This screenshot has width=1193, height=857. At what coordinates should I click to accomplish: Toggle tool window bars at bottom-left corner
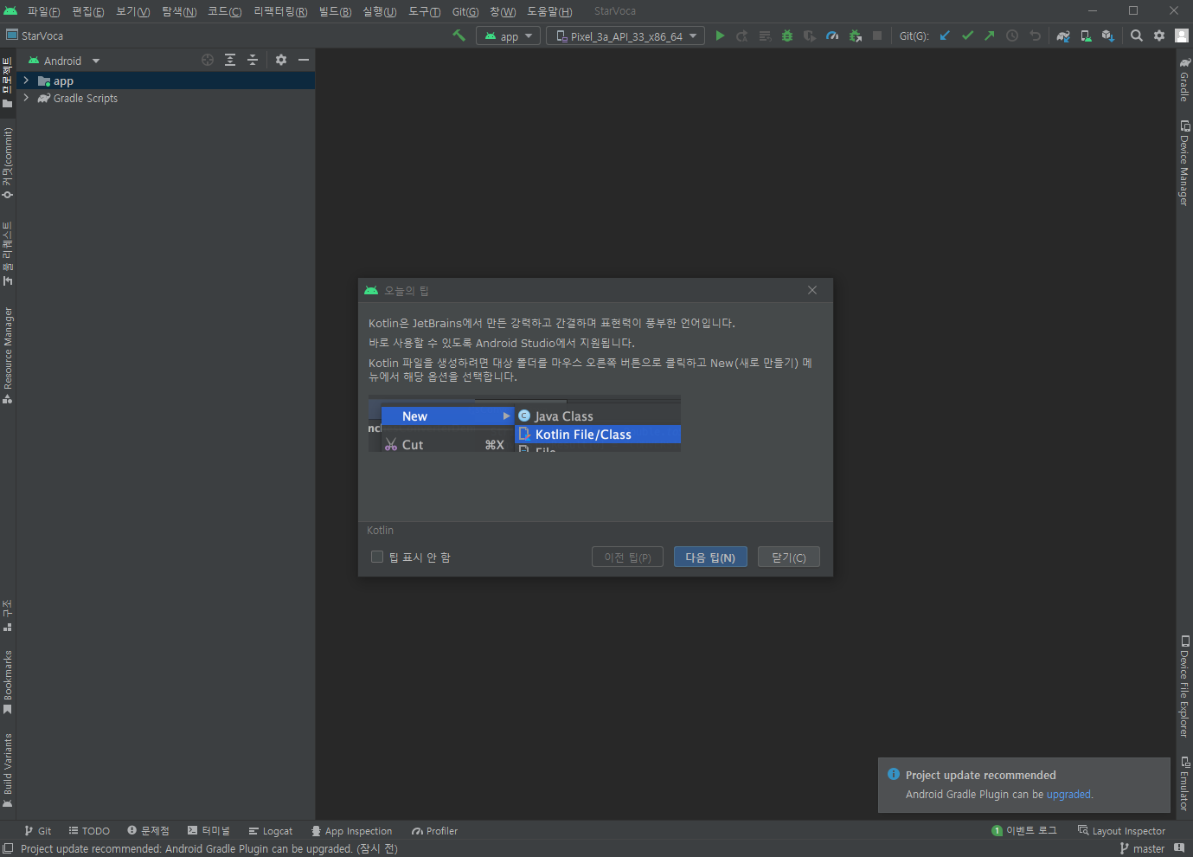(8, 849)
